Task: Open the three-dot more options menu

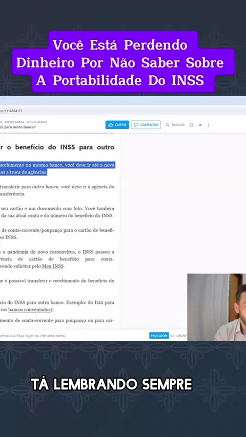Action: click(x=208, y=125)
